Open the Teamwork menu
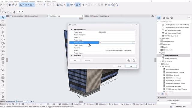 [x=40, y=1]
